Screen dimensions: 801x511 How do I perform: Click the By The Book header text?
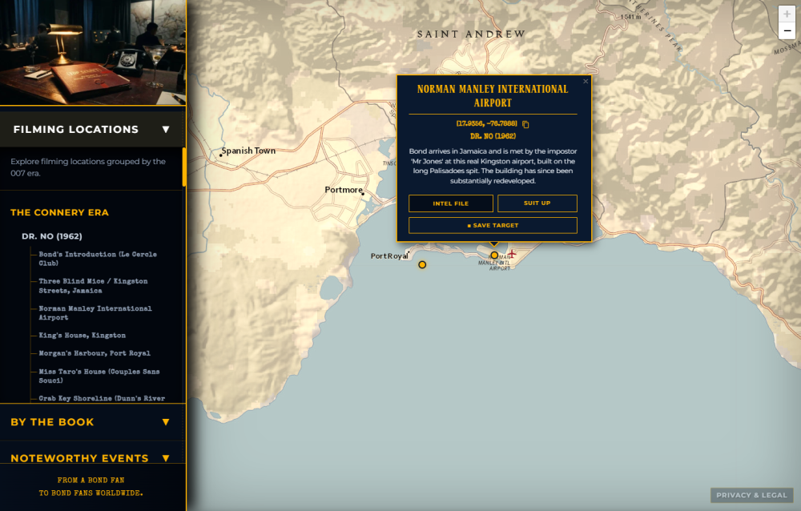pos(52,422)
